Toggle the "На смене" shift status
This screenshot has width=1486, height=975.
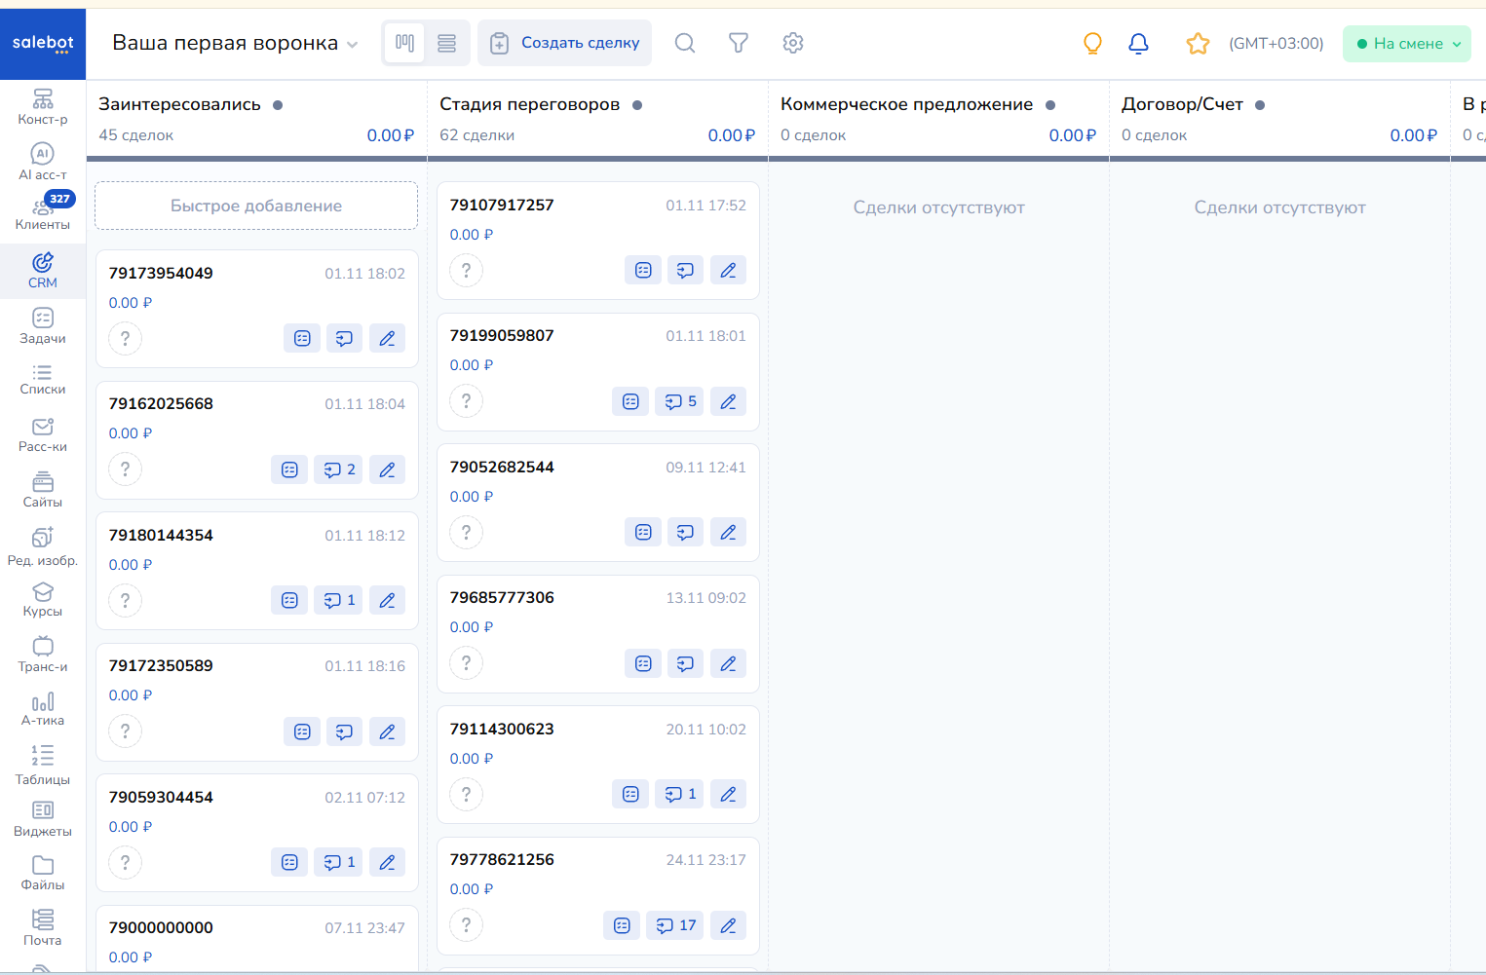coord(1406,44)
